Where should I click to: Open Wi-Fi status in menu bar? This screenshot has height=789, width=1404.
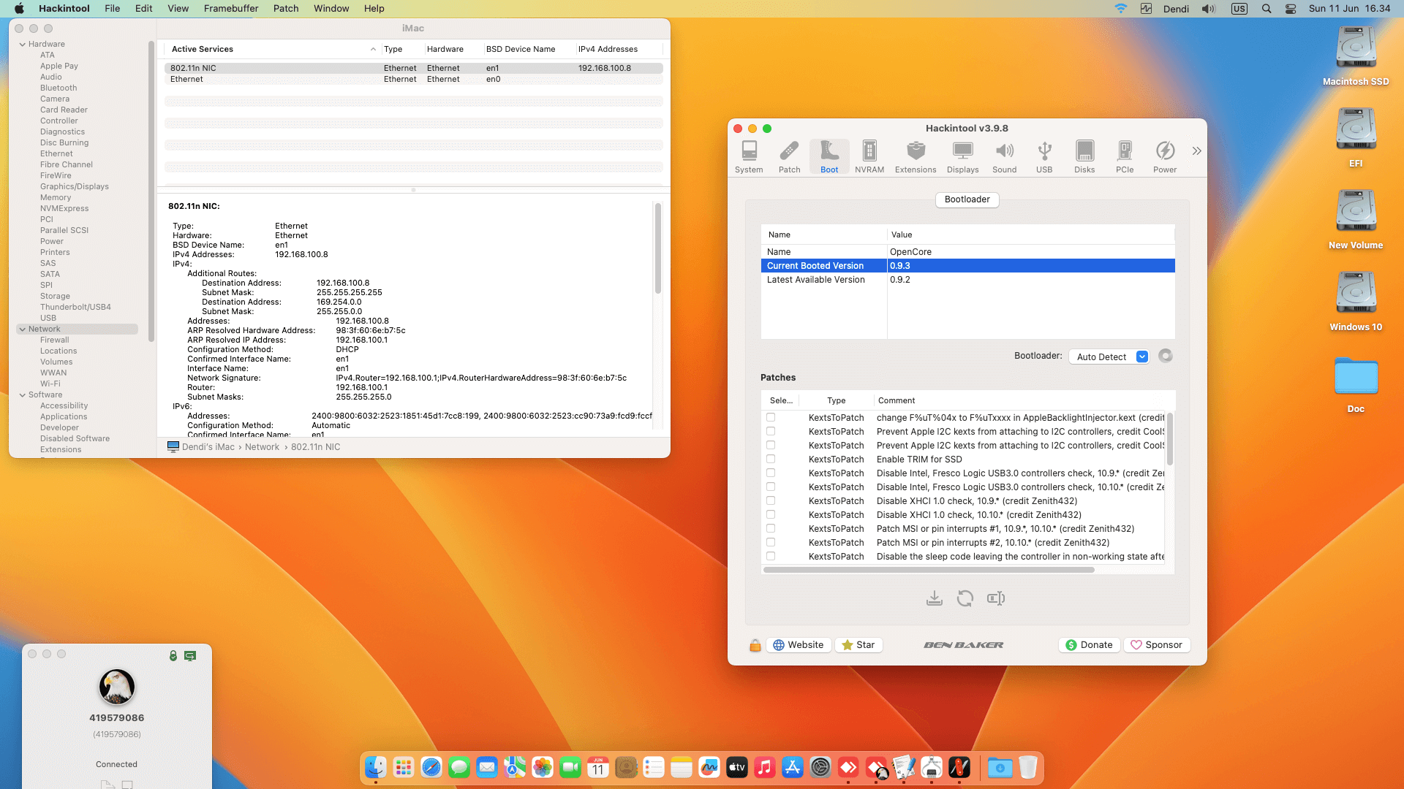point(1120,8)
